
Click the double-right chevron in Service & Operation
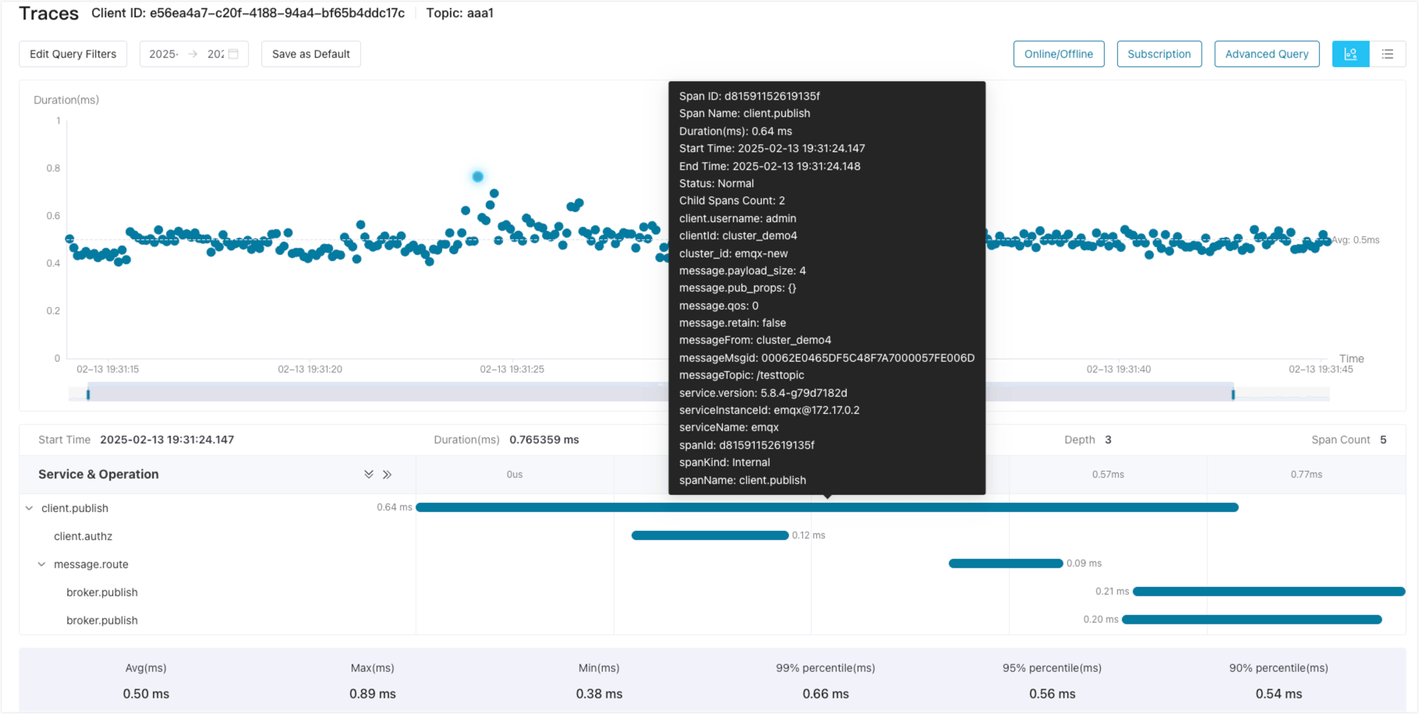[x=387, y=474]
